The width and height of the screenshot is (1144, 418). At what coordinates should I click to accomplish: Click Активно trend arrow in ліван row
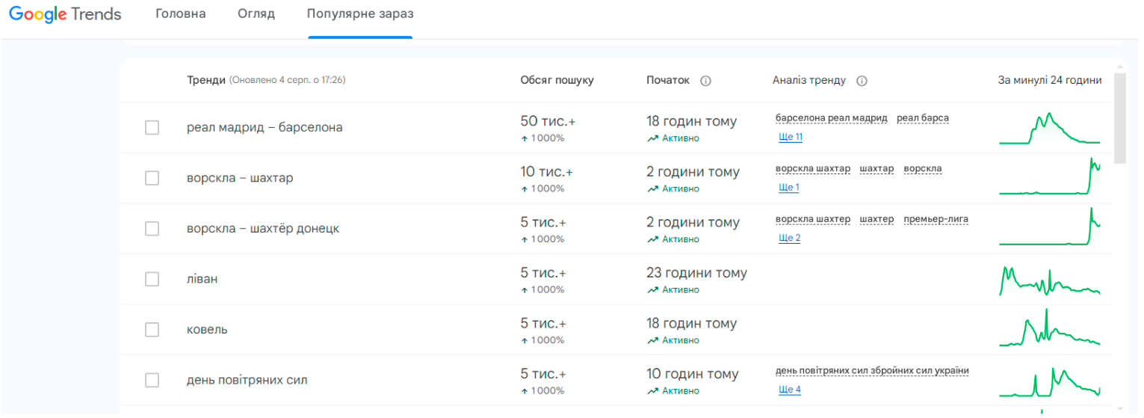point(653,289)
